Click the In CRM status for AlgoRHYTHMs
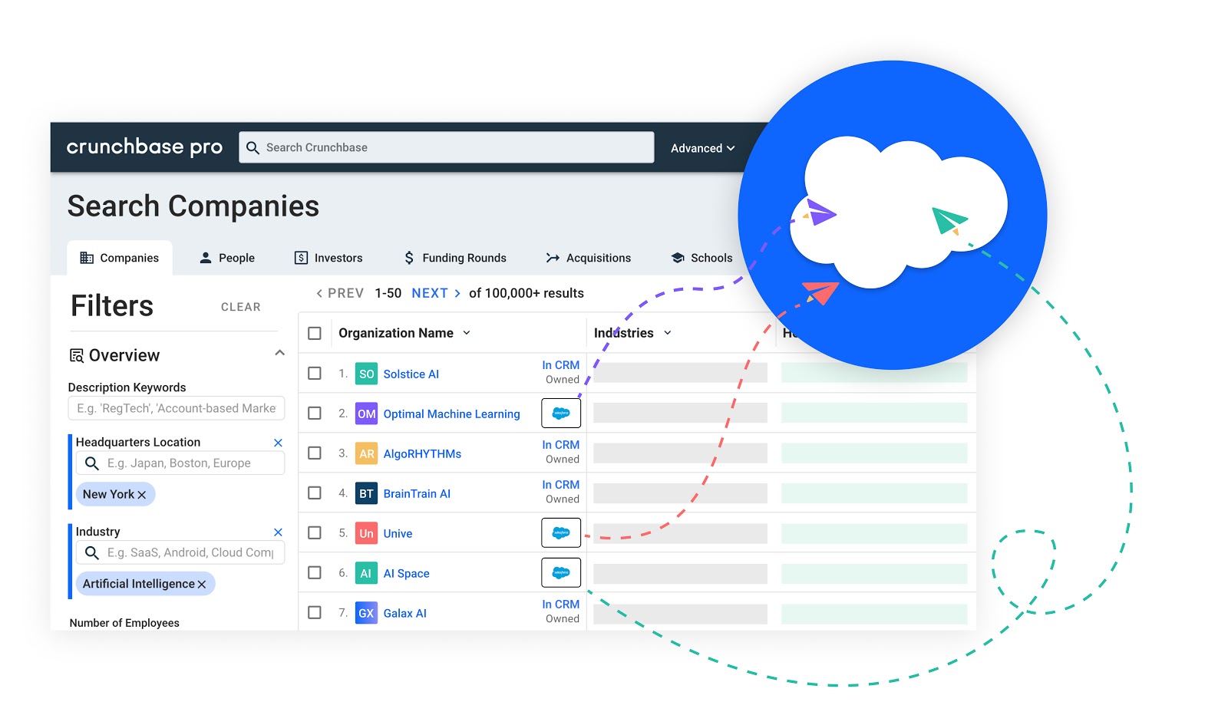1228x725 pixels. click(561, 445)
